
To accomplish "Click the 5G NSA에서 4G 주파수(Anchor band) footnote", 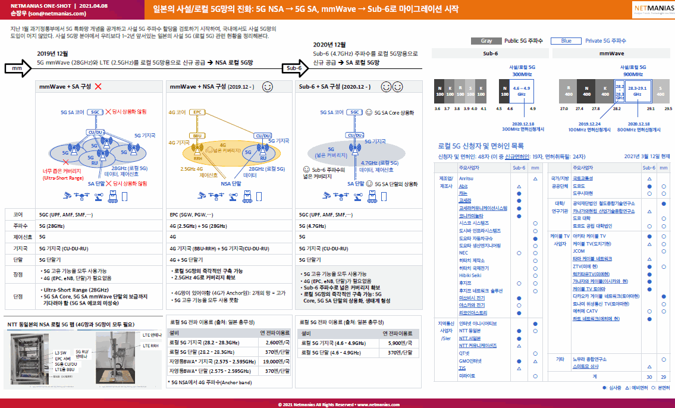I will point(210,382).
